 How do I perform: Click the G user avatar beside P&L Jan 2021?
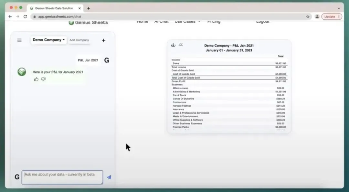(107, 60)
